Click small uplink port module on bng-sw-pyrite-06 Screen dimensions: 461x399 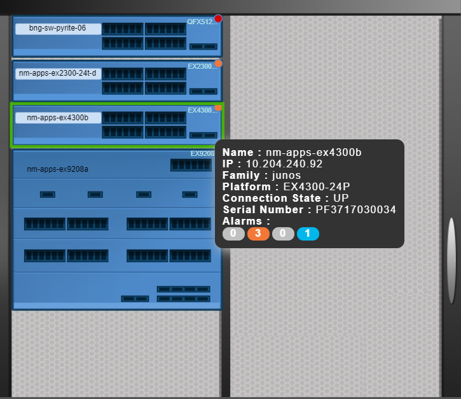click(x=203, y=46)
